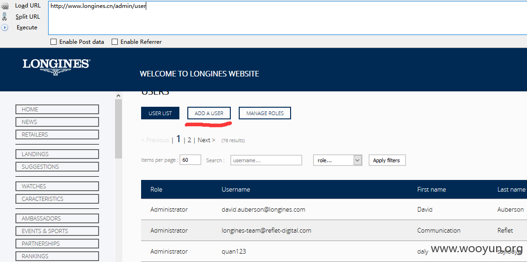This screenshot has height=262, width=527.
Task: Sort by the Role column header
Action: (x=157, y=190)
